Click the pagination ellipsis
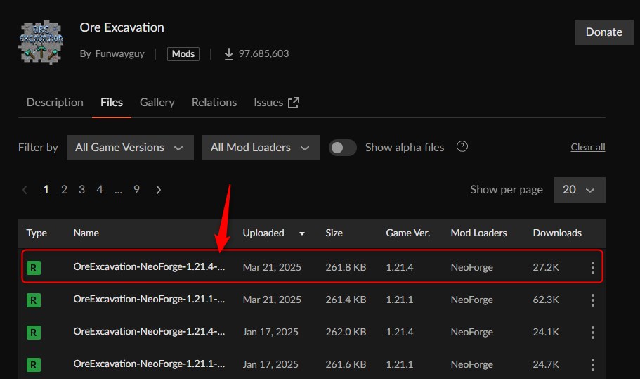Screen dimensions: 640x379 (x=118, y=191)
